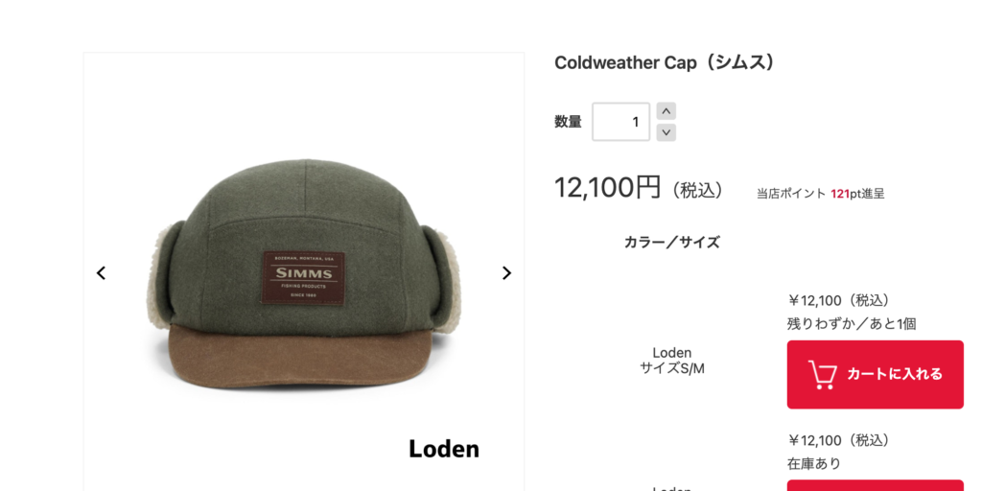
Task: Click the shopping cart icon on red button
Action: (822, 375)
